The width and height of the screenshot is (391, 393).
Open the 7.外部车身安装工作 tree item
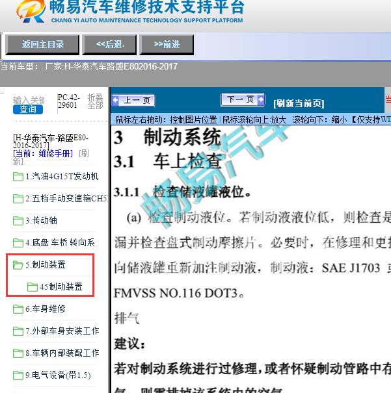(x=62, y=331)
